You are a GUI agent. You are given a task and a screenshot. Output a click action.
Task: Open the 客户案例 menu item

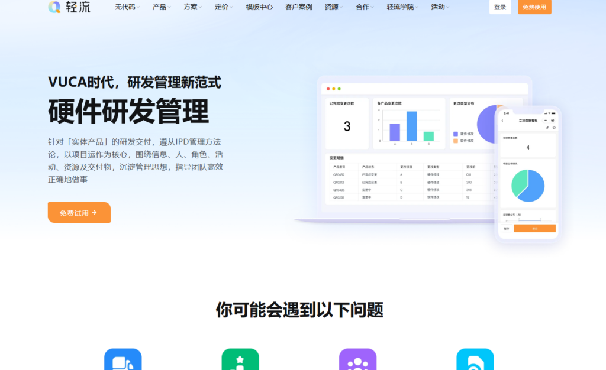[x=298, y=8]
